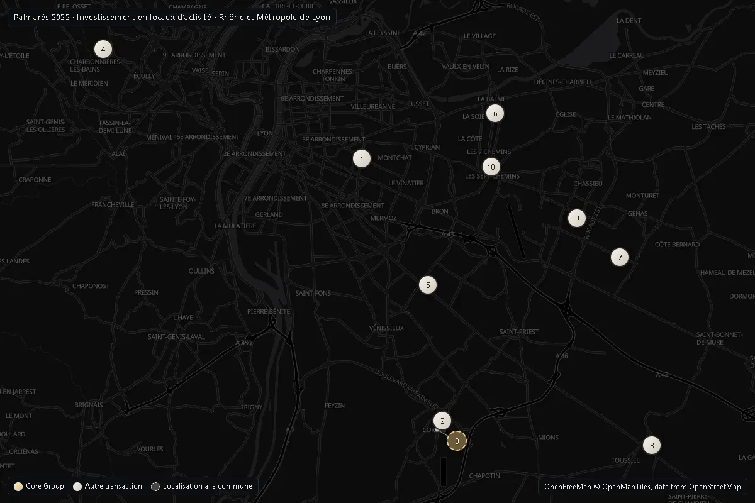Click the Décines-Charpieu place label
This screenshot has width=755, height=503.
coord(562,82)
